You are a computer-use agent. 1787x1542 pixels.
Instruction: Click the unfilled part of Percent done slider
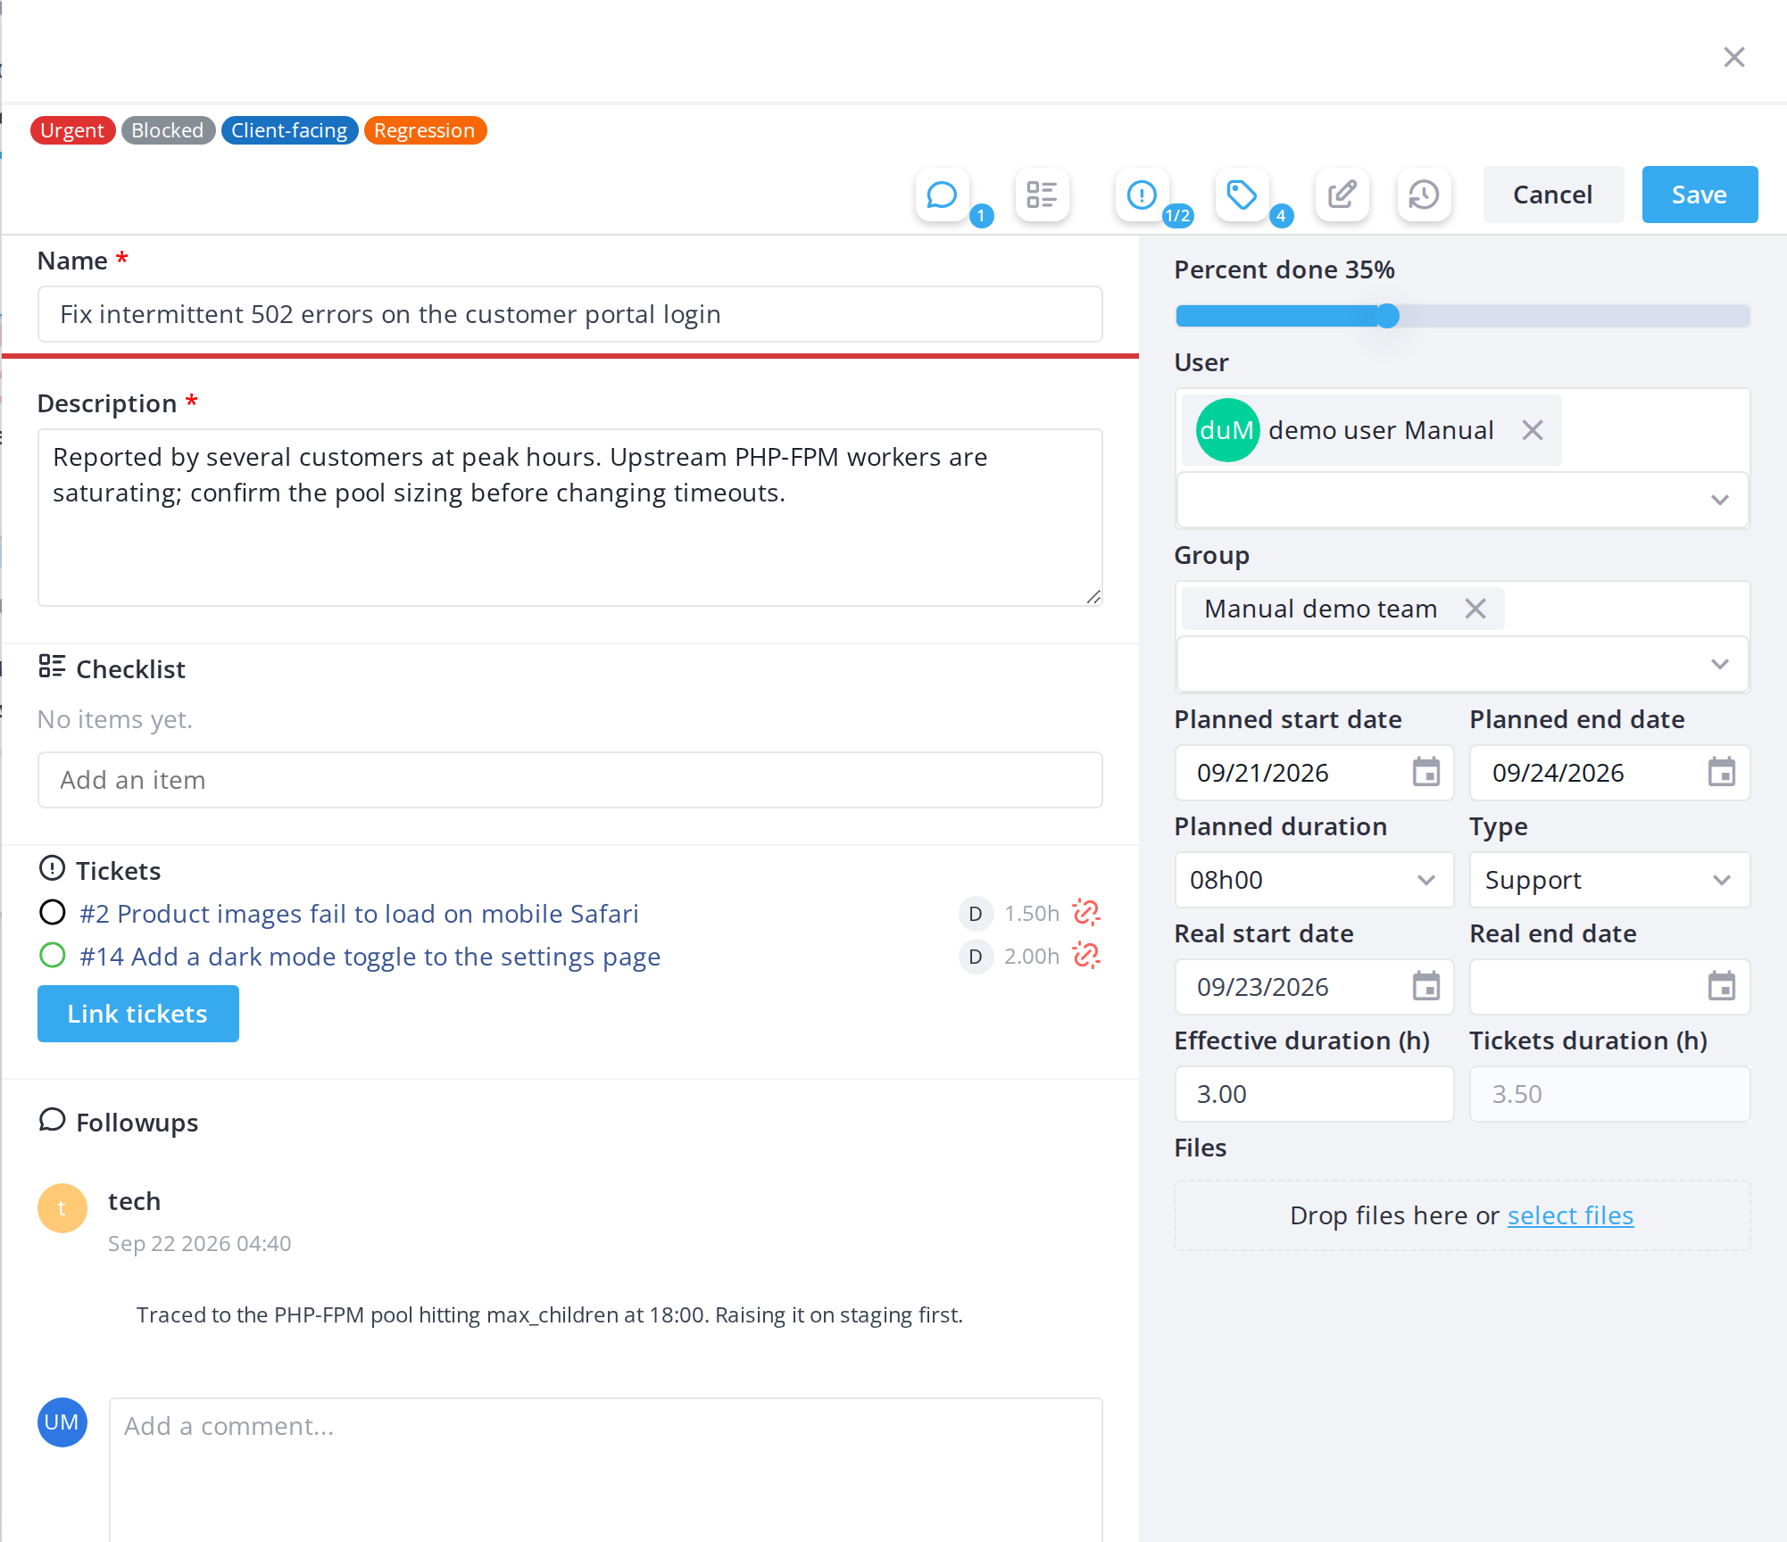click(1575, 316)
